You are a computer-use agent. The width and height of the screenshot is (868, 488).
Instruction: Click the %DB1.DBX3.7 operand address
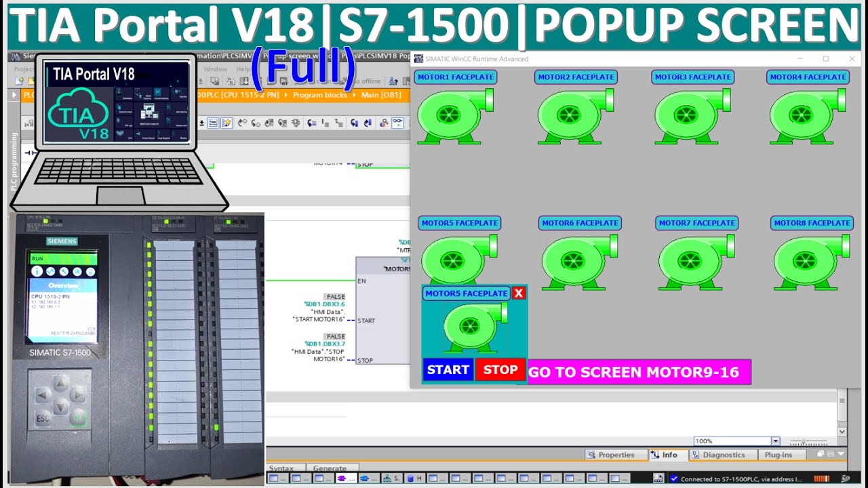click(325, 344)
